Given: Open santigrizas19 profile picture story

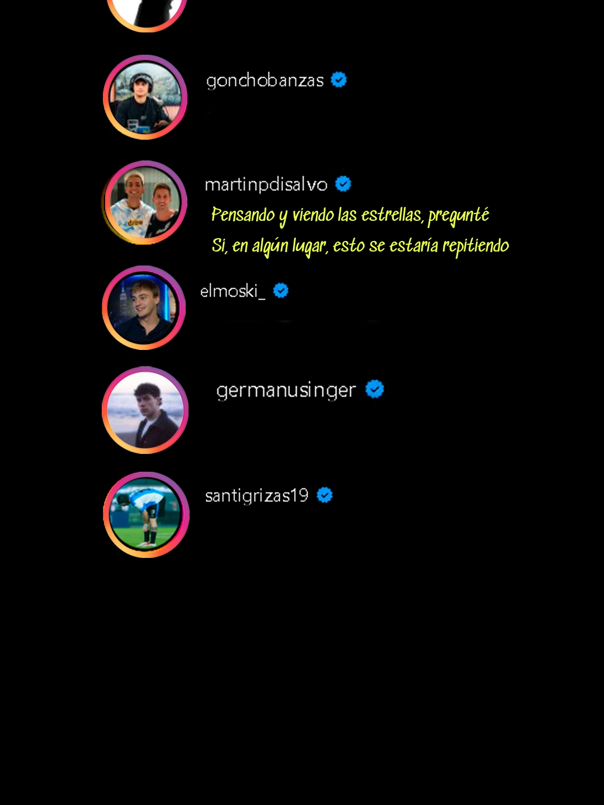Looking at the screenshot, I should 146,515.
